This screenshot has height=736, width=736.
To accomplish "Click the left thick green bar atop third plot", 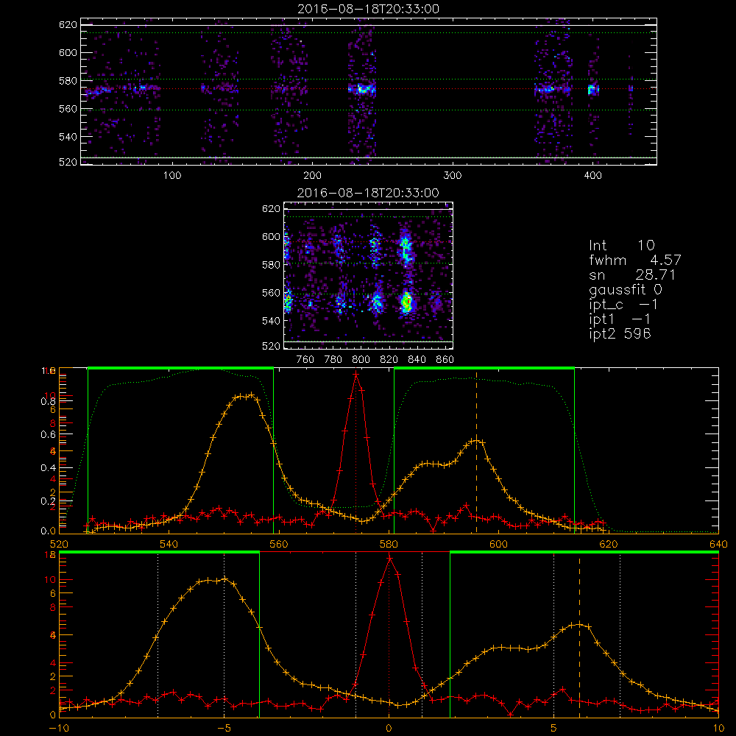I will click(x=181, y=369).
